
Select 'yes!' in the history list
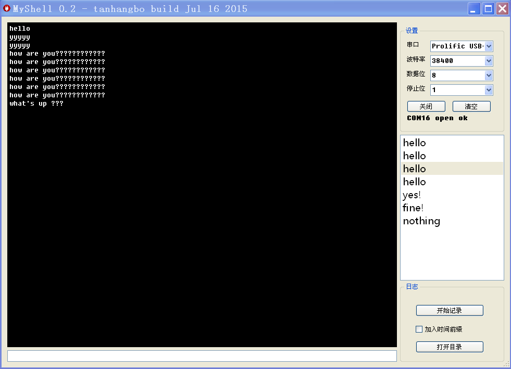(x=452, y=195)
